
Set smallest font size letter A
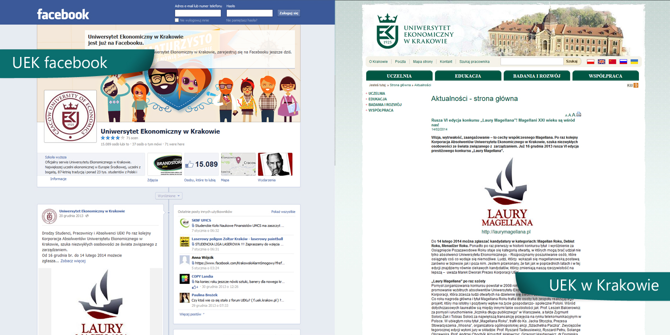(566, 115)
